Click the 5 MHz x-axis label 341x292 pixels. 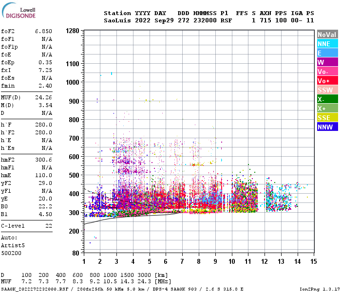[150, 261]
